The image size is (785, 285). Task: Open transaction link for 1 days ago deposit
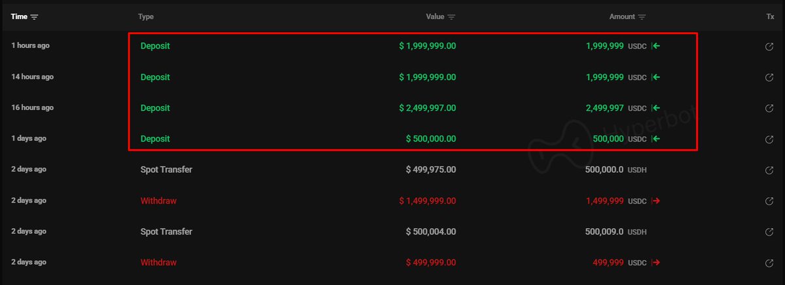coord(769,140)
